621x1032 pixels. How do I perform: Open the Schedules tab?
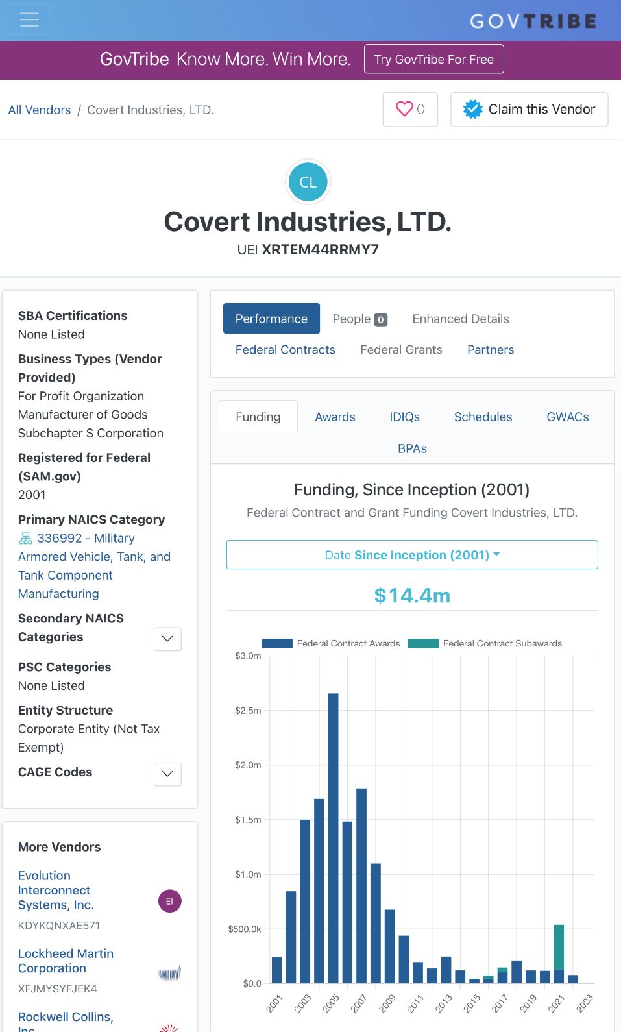coord(483,417)
